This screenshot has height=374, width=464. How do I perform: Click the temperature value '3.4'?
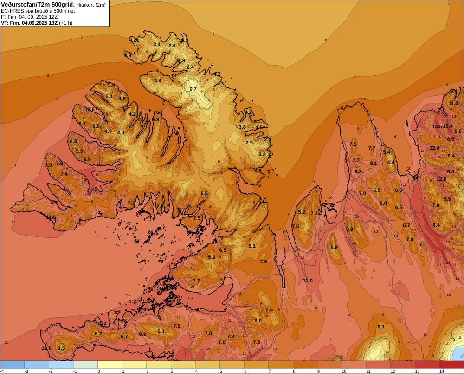pyautogui.click(x=157, y=45)
